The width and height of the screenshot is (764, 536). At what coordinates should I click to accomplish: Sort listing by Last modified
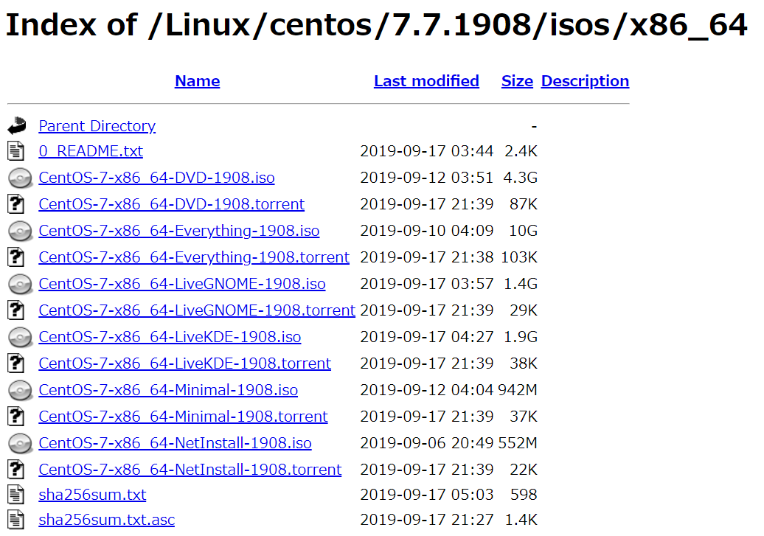[x=426, y=81]
